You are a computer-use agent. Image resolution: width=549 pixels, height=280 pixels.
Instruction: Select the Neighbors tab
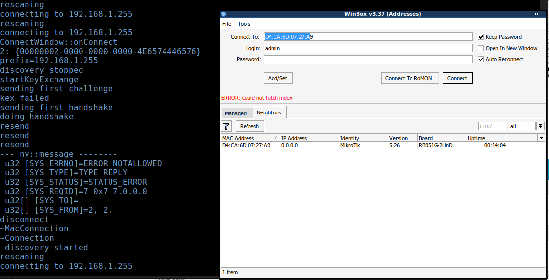point(269,112)
